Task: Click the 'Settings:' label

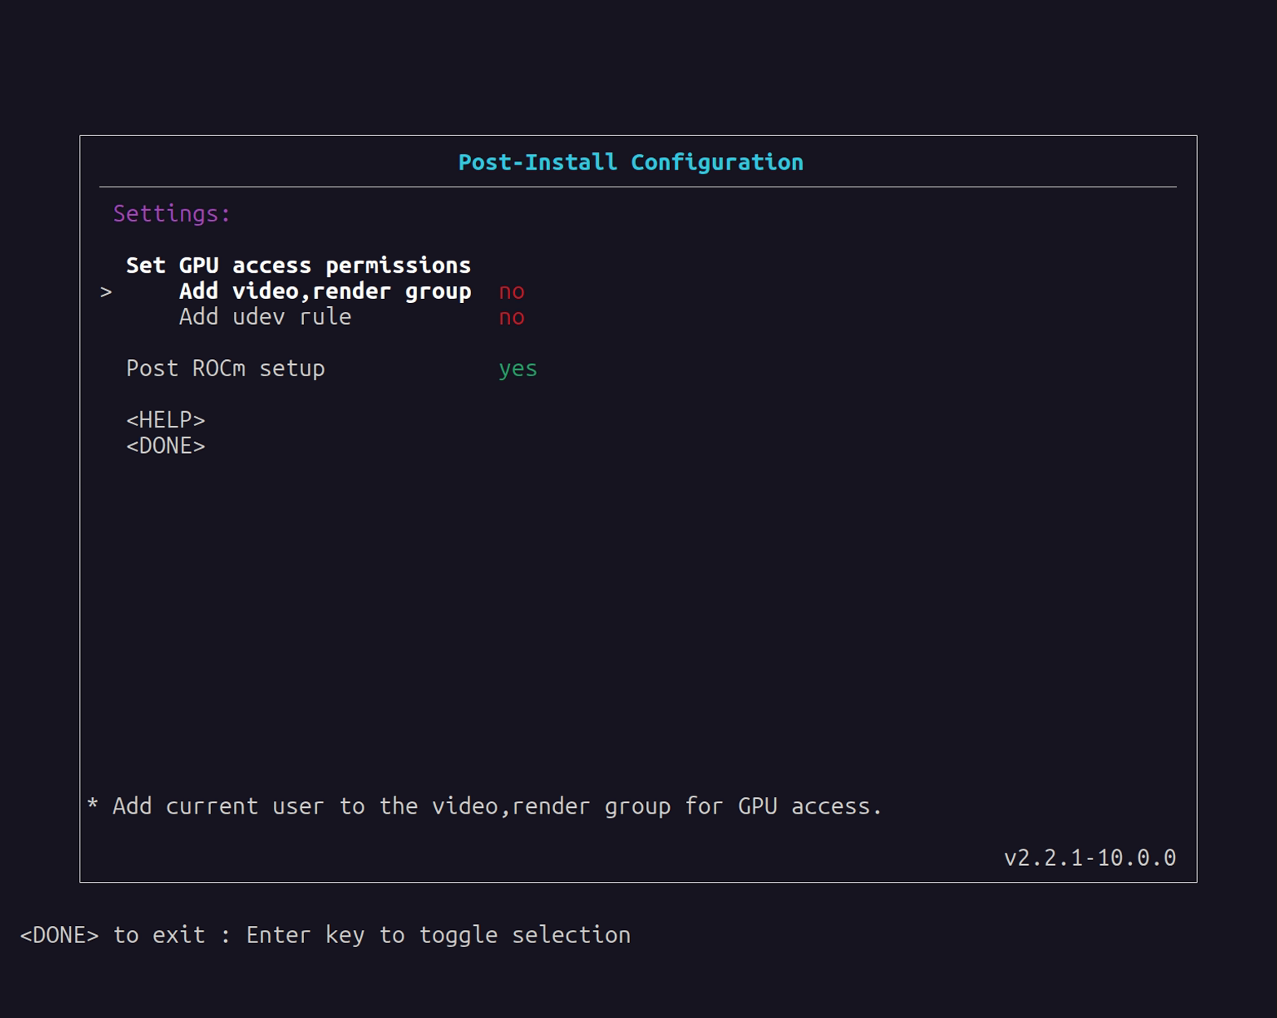Action: coord(172,213)
